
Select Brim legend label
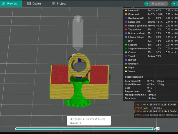pos(130,41)
